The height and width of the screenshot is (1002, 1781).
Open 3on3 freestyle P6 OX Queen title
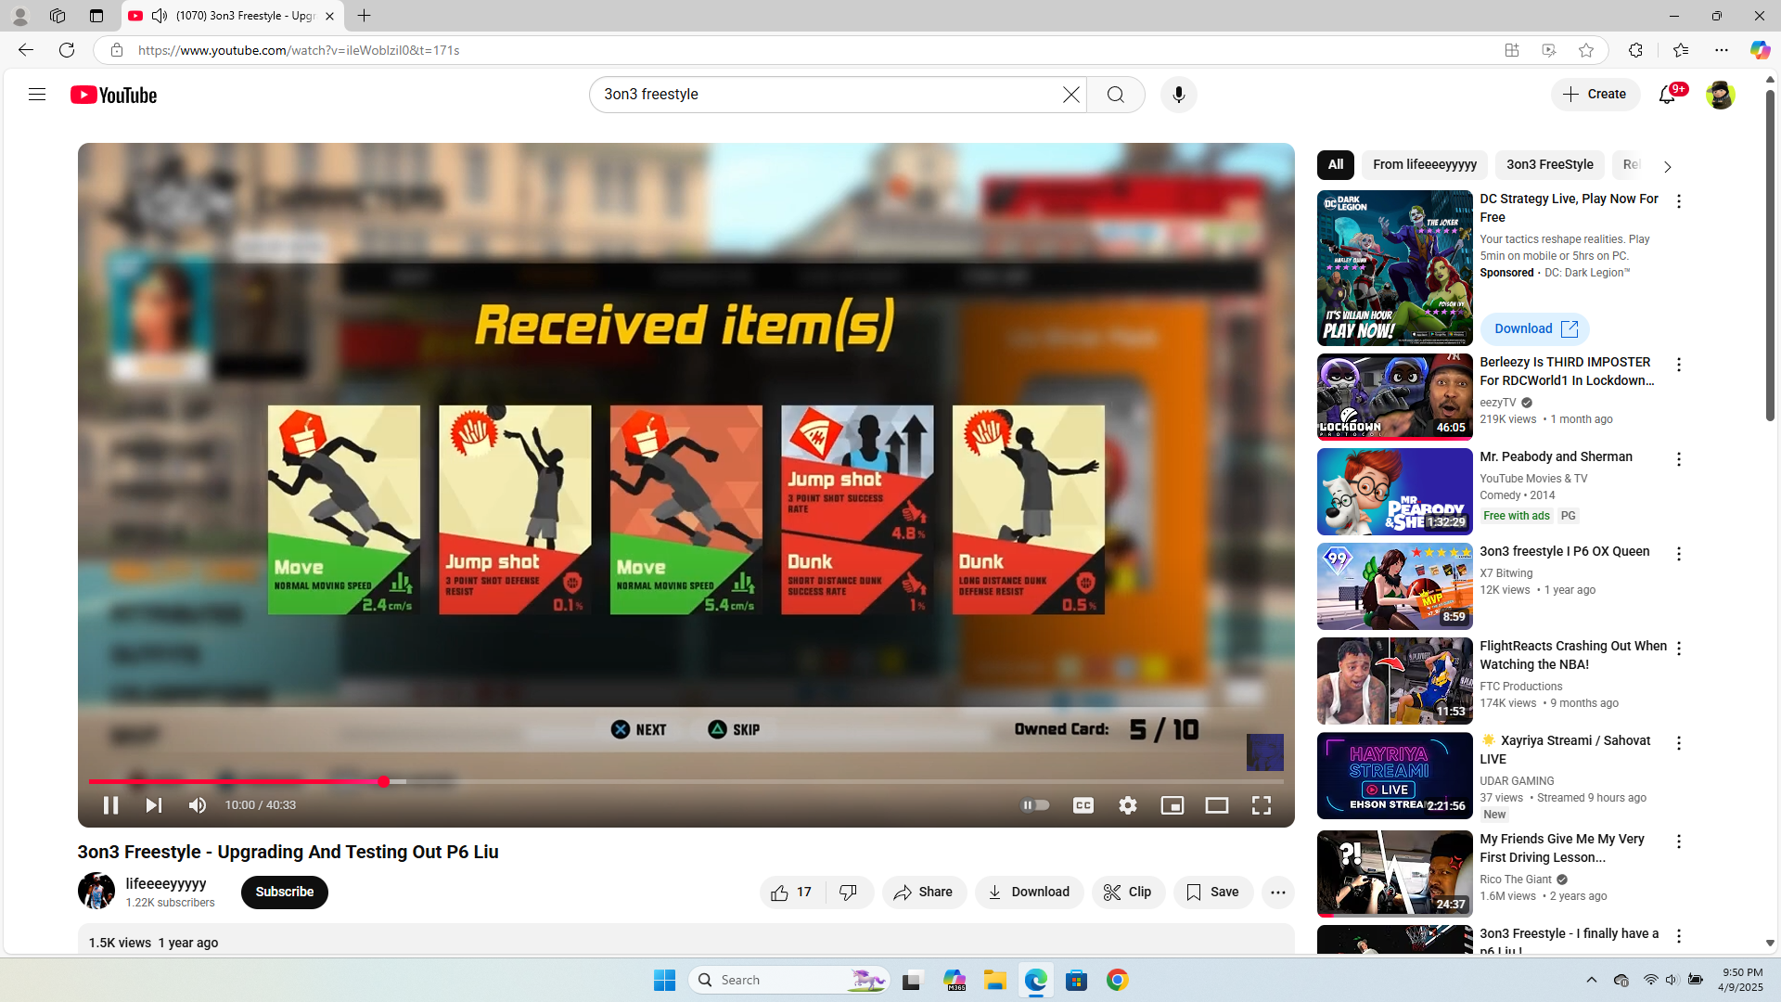coord(1565,551)
